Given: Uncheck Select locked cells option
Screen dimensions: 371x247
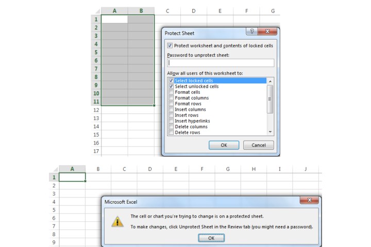Looking at the screenshot, I should (x=172, y=81).
